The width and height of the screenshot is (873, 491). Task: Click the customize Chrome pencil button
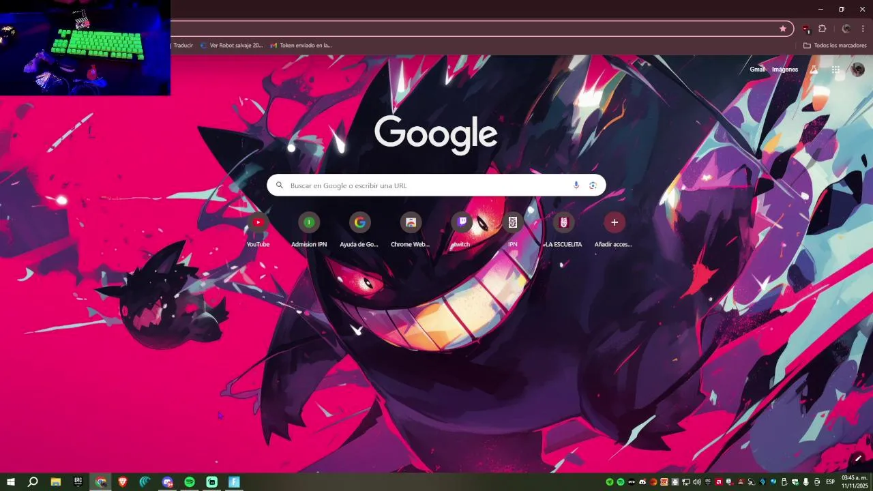coord(858,458)
